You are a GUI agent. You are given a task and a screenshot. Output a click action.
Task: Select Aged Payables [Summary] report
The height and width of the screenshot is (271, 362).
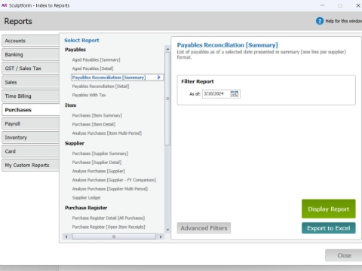pos(96,59)
